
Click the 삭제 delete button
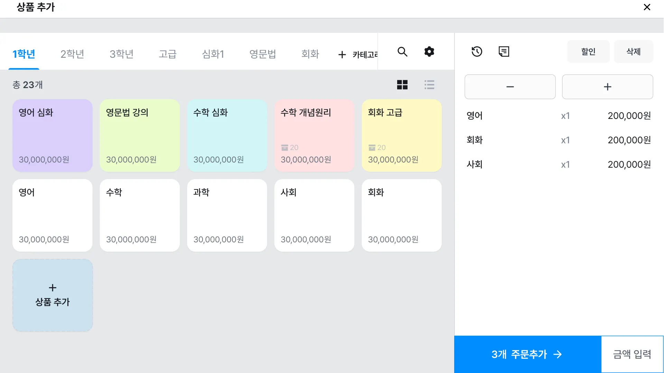[634, 52]
